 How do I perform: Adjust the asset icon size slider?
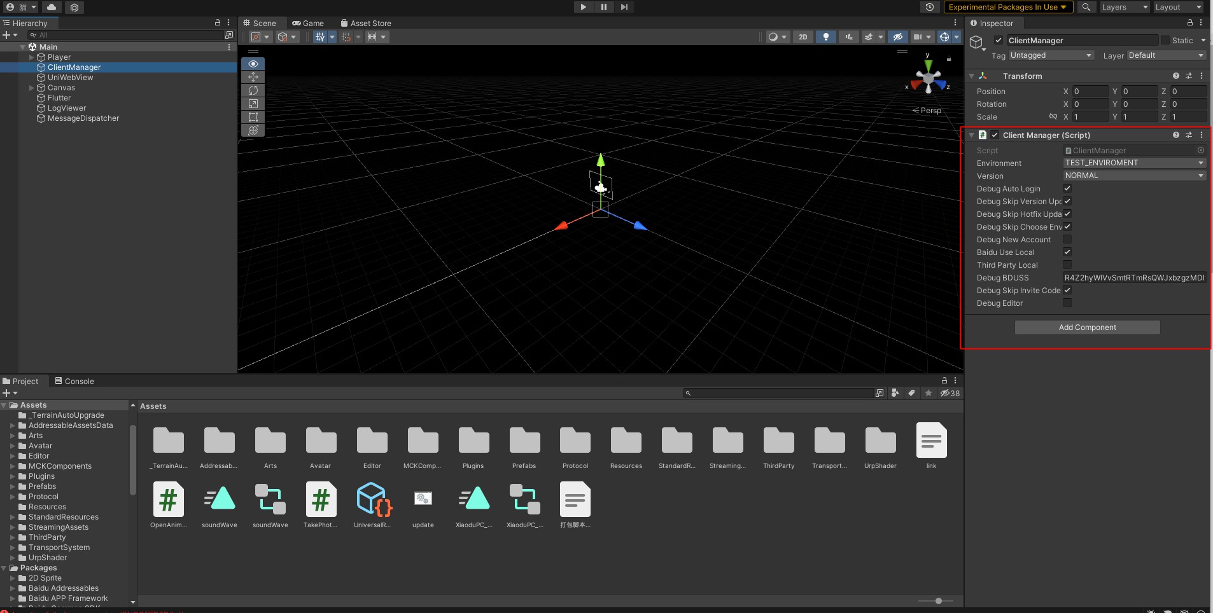tap(938, 601)
